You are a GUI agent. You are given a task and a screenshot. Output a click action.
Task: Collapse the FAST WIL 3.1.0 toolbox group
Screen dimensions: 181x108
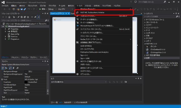(x=145, y=44)
